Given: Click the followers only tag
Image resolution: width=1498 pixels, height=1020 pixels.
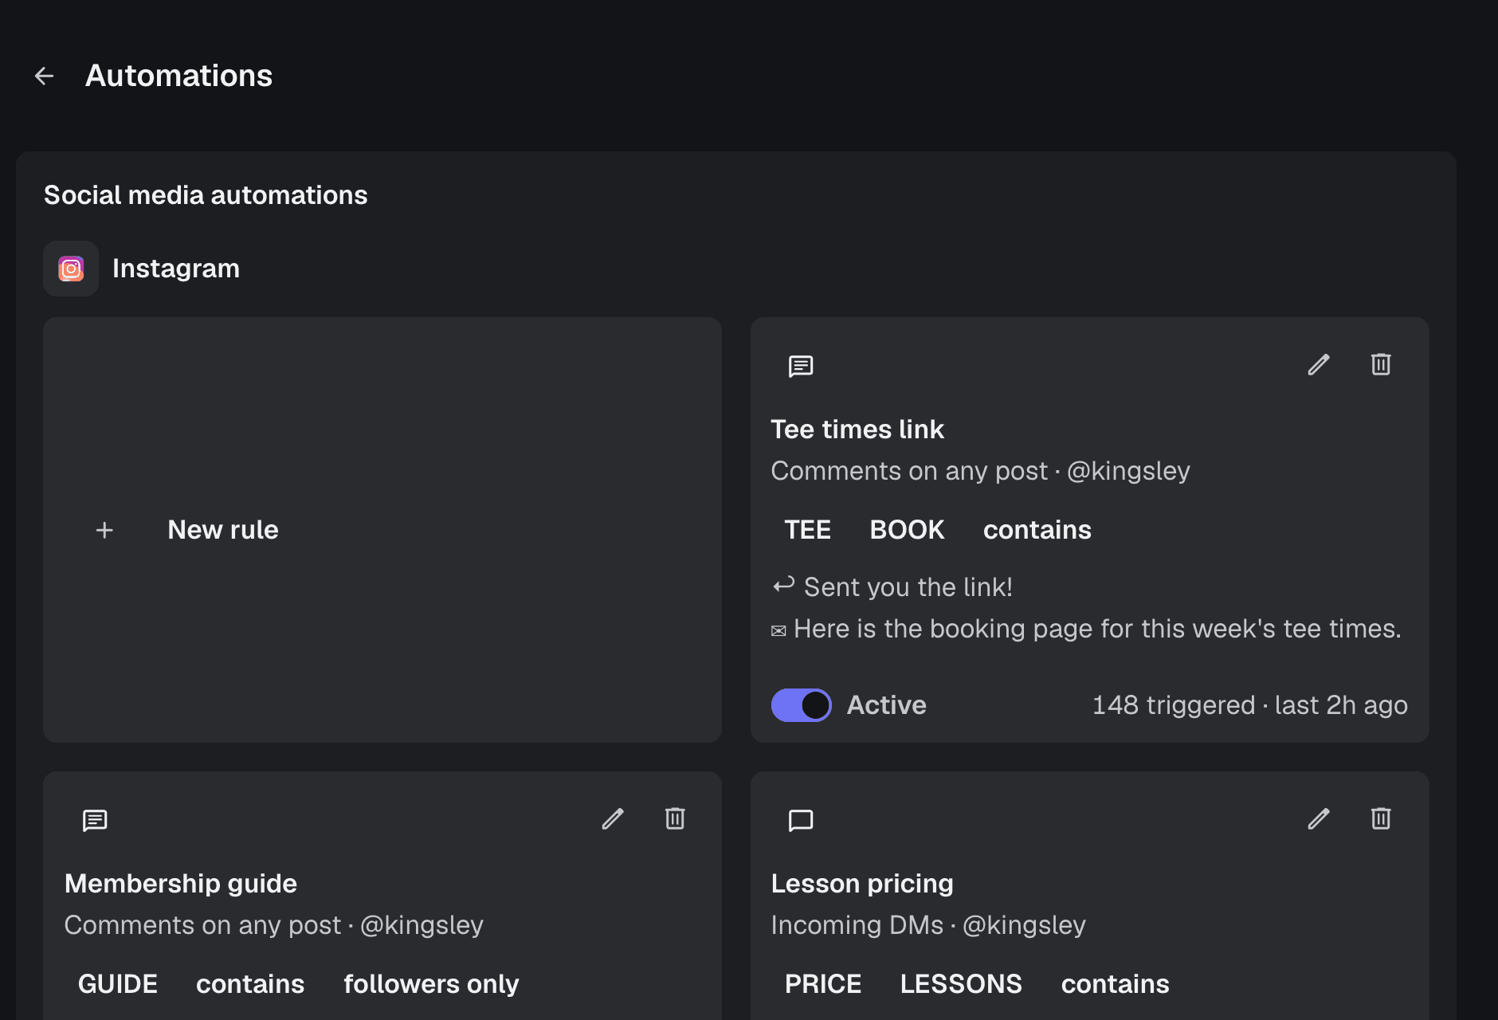Looking at the screenshot, I should [431, 984].
